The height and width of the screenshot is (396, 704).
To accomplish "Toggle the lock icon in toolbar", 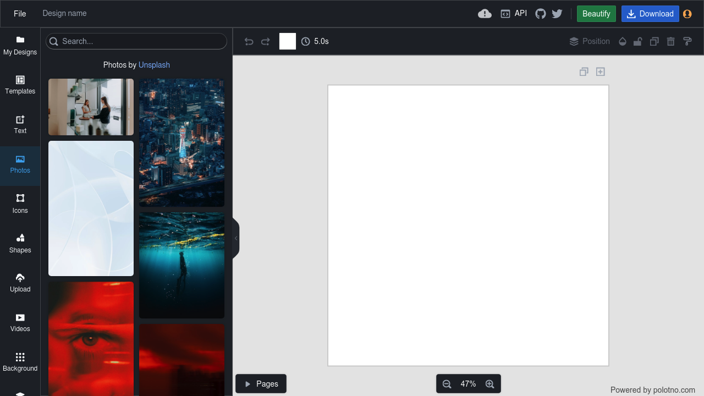I will (637, 42).
